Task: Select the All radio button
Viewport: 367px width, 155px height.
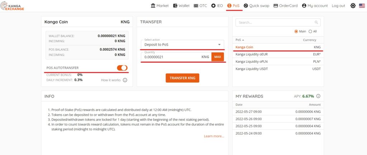Action: tap(310, 31)
